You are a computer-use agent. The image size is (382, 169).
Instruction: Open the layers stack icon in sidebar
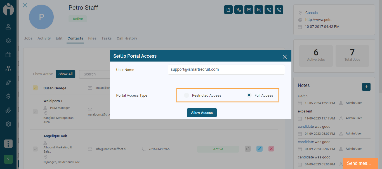(8, 41)
